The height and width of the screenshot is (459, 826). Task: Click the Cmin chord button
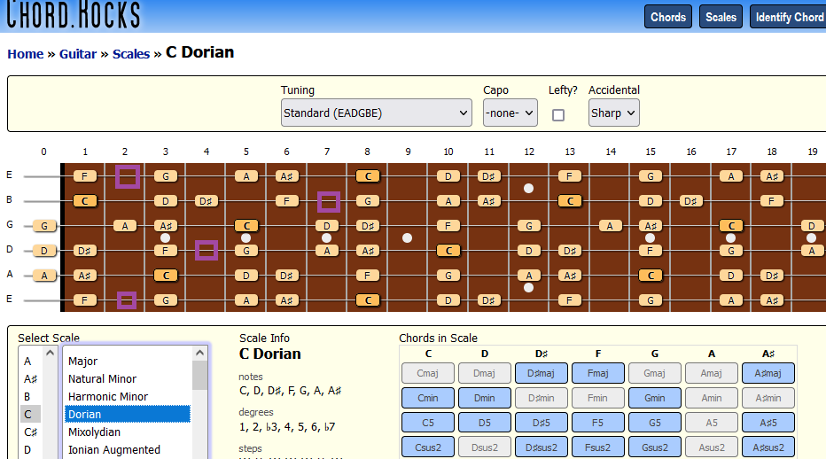click(x=428, y=398)
